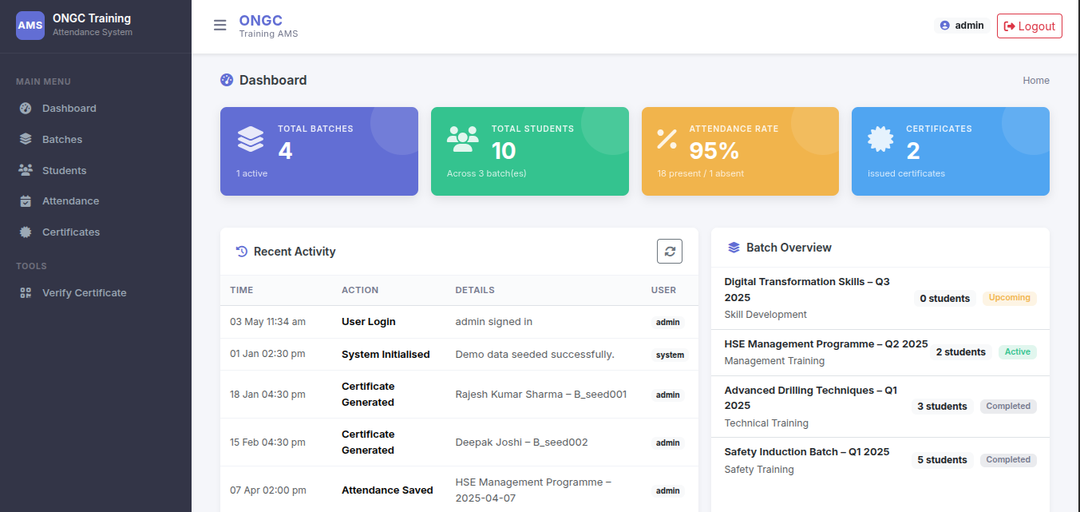Image resolution: width=1080 pixels, height=512 pixels.
Task: Click the '18 Jan 04:30 pm' timestamp
Action: 267,395
